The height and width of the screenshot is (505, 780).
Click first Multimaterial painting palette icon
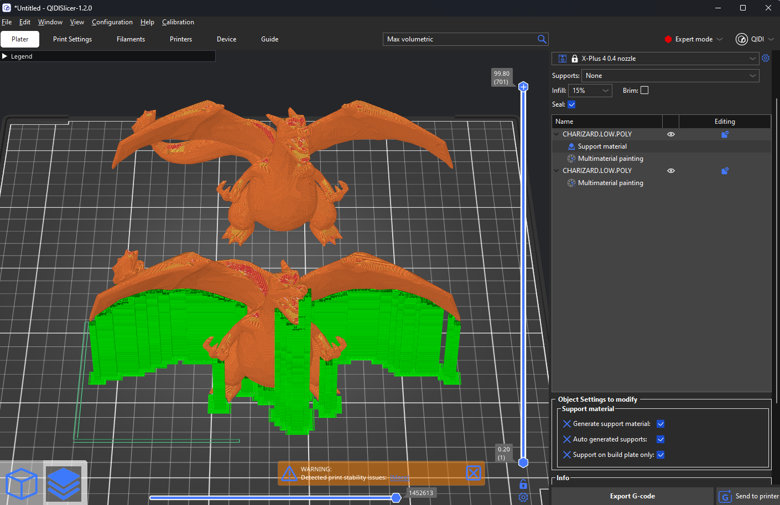[571, 159]
